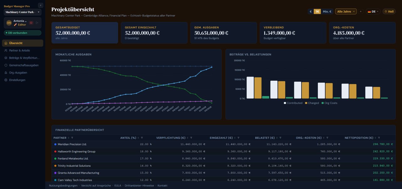Open Verzicht auf Ansprüche in the footer
The image size is (402, 189).
(96, 186)
